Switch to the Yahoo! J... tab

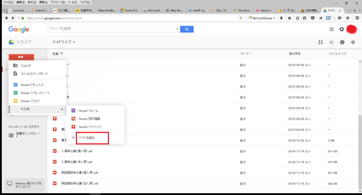(x=264, y=10)
